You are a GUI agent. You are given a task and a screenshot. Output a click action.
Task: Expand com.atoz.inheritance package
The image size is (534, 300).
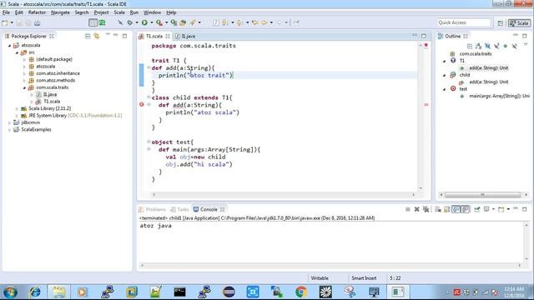(24, 73)
